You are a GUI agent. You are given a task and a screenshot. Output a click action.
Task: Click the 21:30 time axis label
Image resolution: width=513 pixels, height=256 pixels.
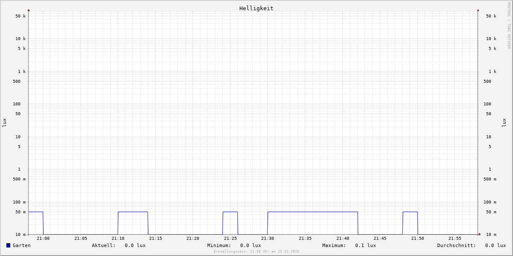(x=268, y=239)
